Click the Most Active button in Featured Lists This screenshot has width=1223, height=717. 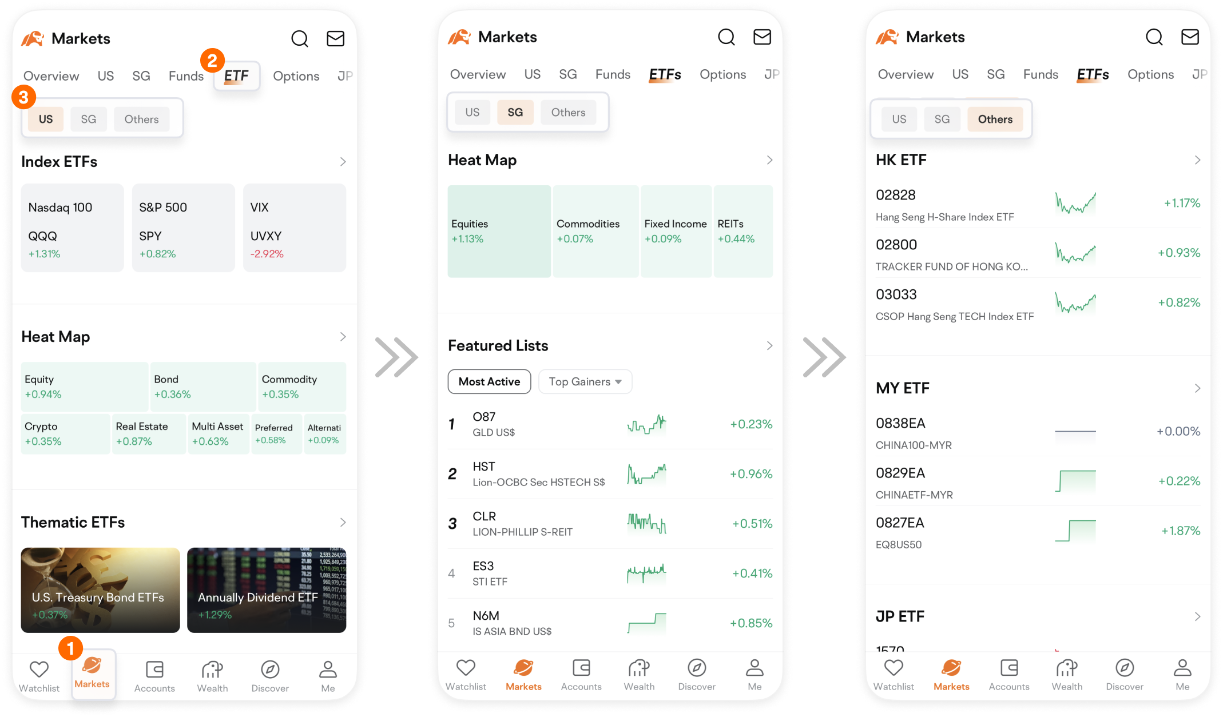(488, 381)
